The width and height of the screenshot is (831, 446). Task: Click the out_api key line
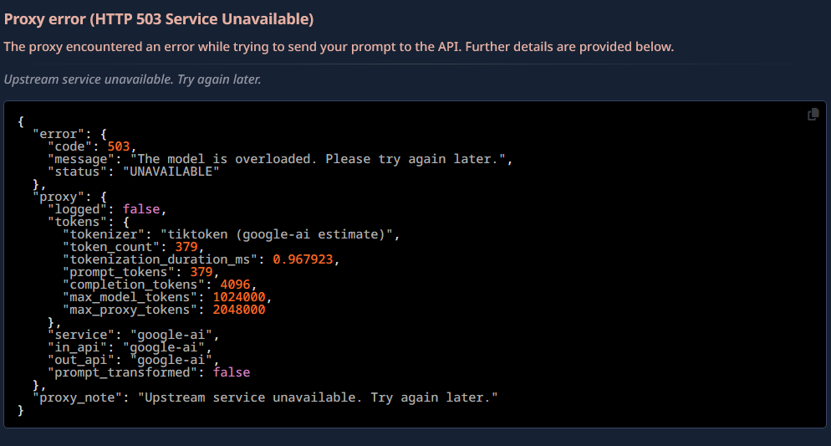tap(134, 360)
